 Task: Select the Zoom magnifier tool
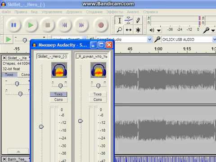coord(120,30)
